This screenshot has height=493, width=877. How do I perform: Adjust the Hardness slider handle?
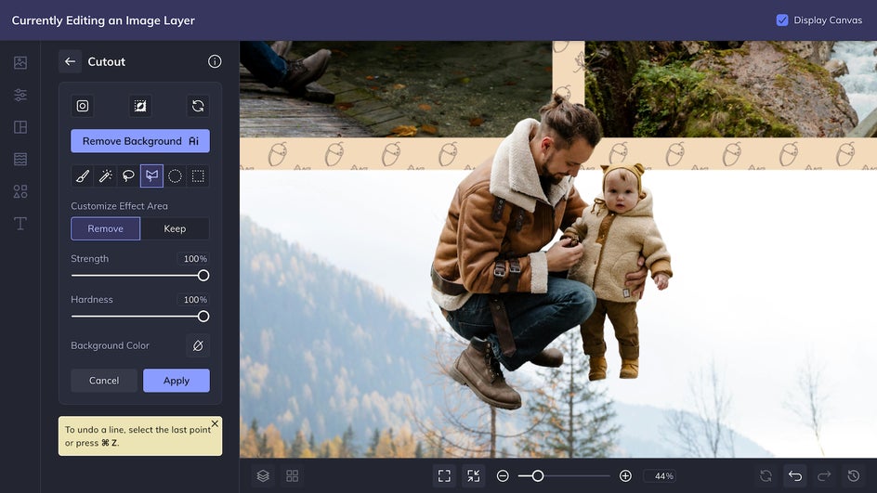pos(203,317)
